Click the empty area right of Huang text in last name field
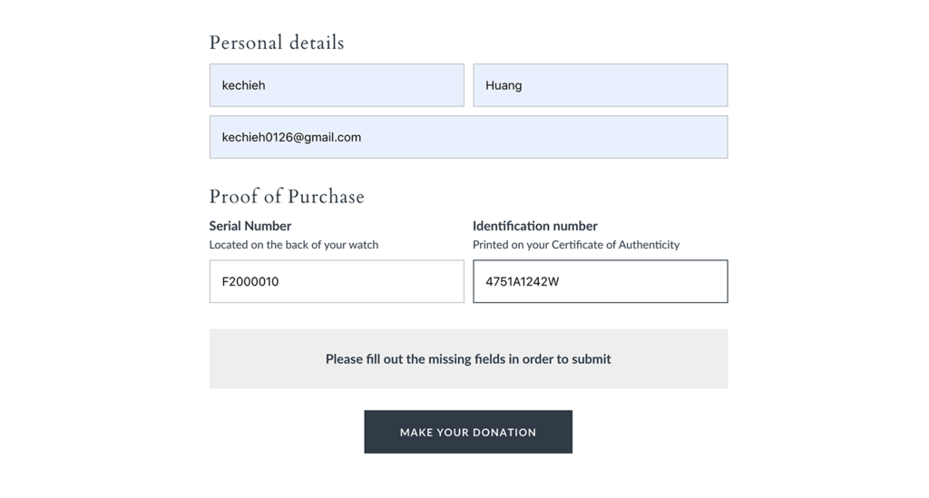Viewport: 929px width, 498px height. click(622, 85)
